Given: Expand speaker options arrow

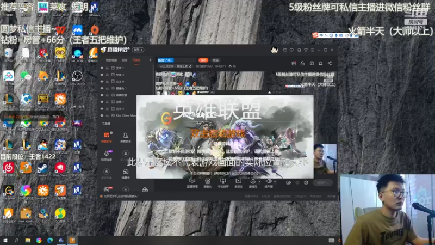Looking at the screenshot, I should (275, 182).
